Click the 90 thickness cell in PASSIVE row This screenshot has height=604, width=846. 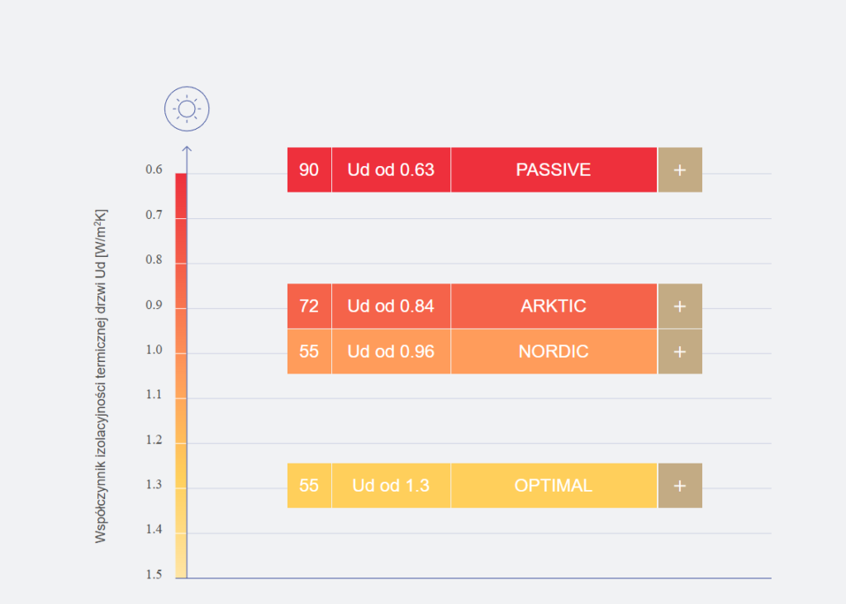(309, 170)
